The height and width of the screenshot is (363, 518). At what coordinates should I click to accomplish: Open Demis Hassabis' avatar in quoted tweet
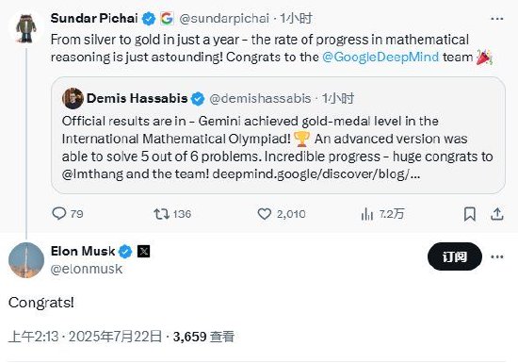pos(73,98)
